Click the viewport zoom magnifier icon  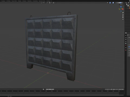point(123,13)
